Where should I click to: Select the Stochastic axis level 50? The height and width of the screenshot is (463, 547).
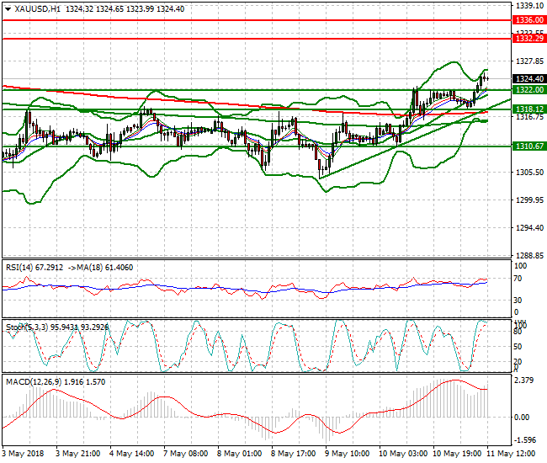[x=518, y=347]
